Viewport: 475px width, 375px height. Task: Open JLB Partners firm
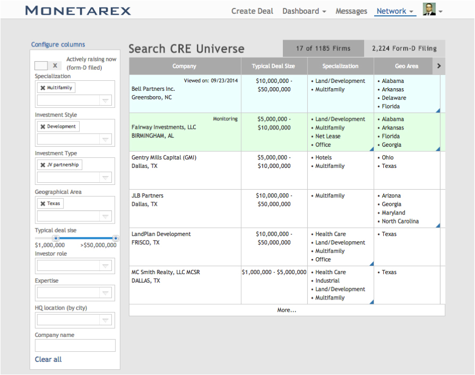pos(147,195)
